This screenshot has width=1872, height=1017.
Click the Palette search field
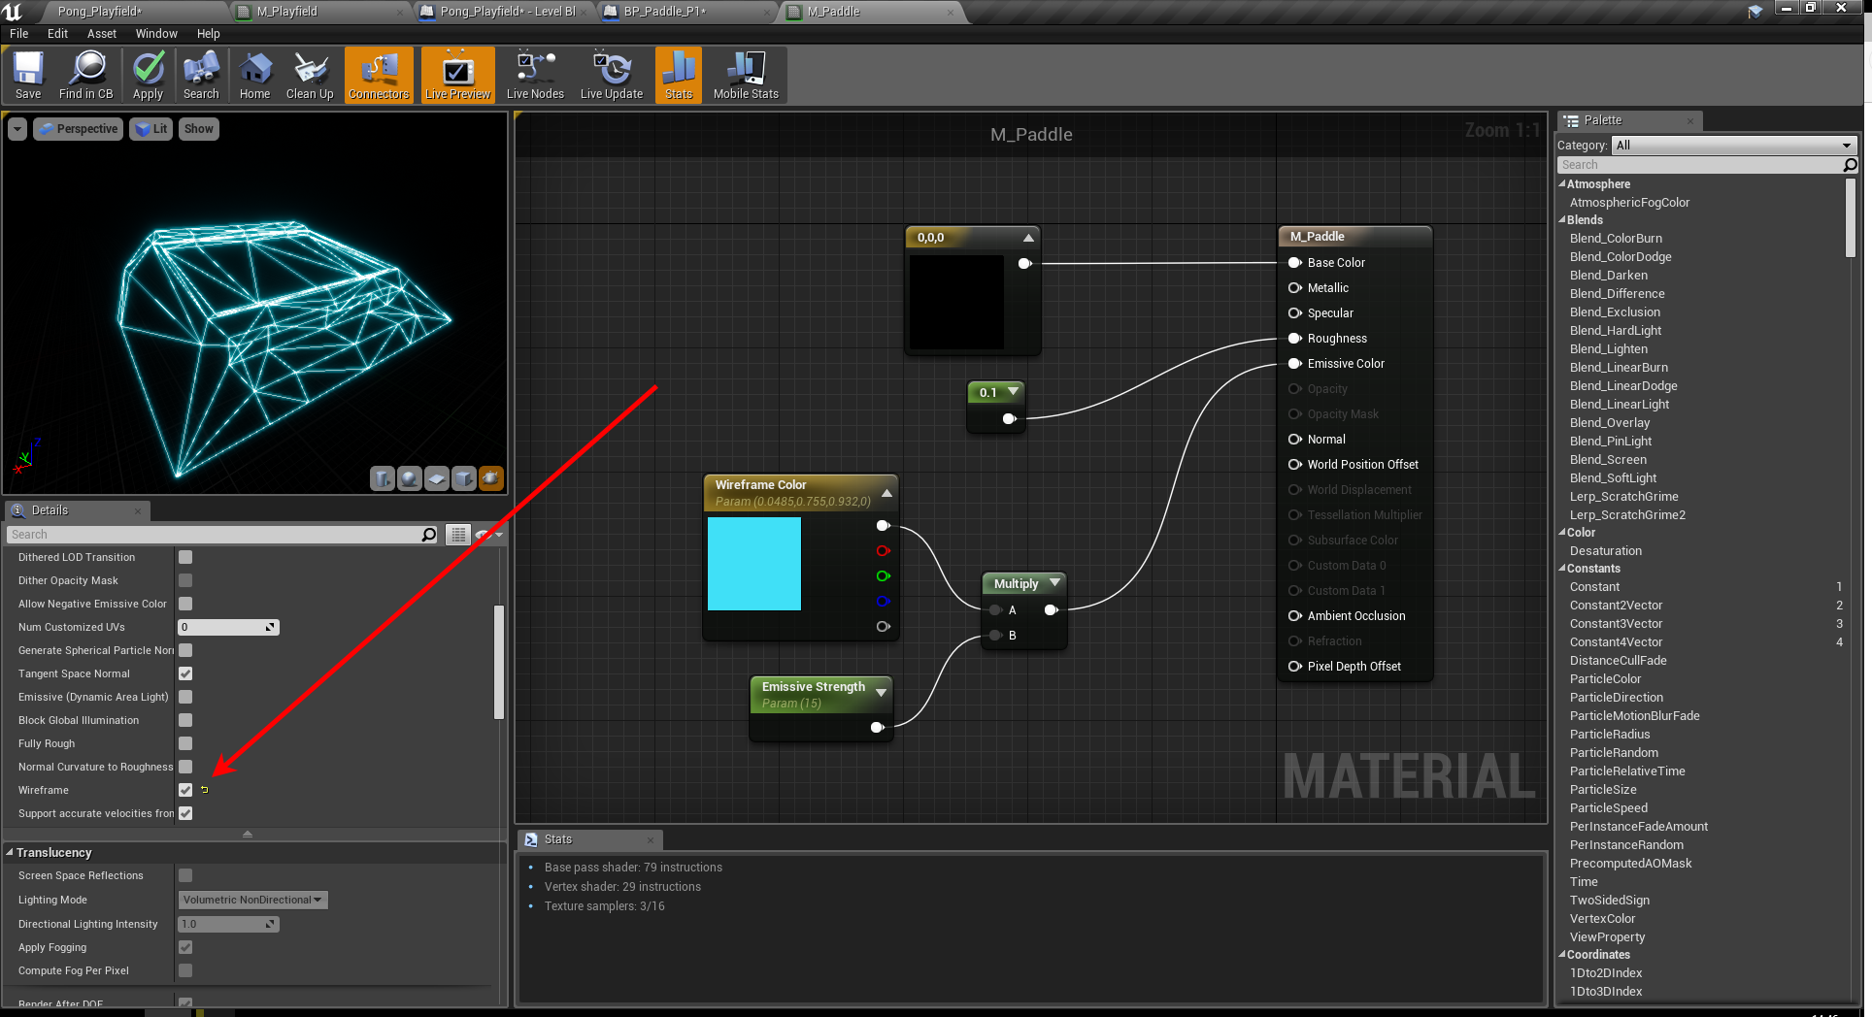1700,165
